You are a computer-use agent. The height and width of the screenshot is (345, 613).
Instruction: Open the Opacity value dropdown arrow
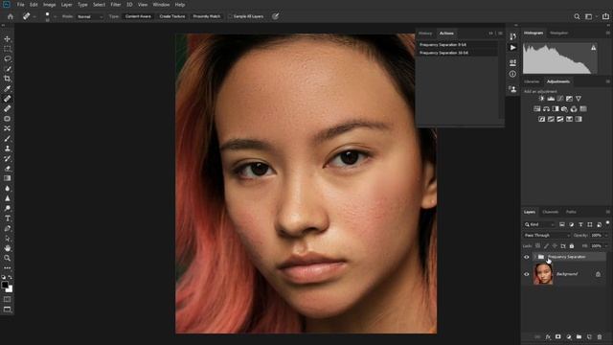coord(606,236)
